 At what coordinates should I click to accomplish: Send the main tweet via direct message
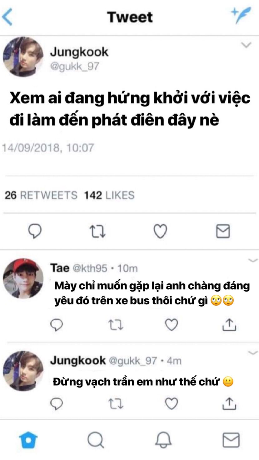click(223, 232)
